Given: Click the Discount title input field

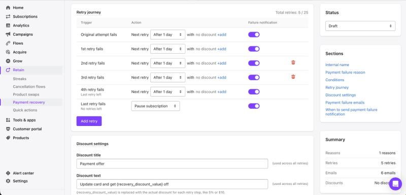Looking at the screenshot, I should [172, 164].
